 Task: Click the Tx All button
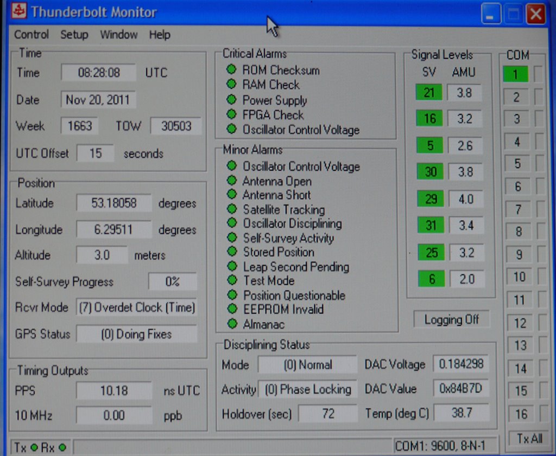tap(529, 439)
